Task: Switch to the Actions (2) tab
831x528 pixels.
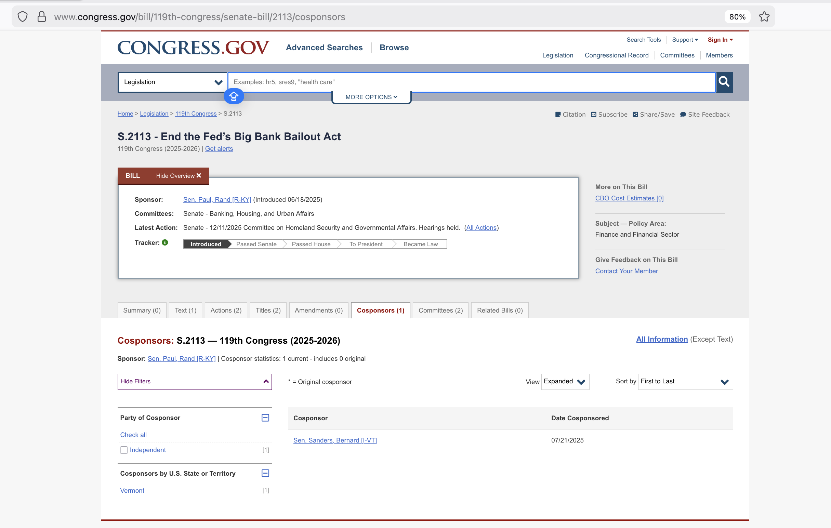Action: point(226,310)
